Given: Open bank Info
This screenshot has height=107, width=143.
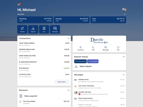Looking at the screenshot, I should point(118,48).
